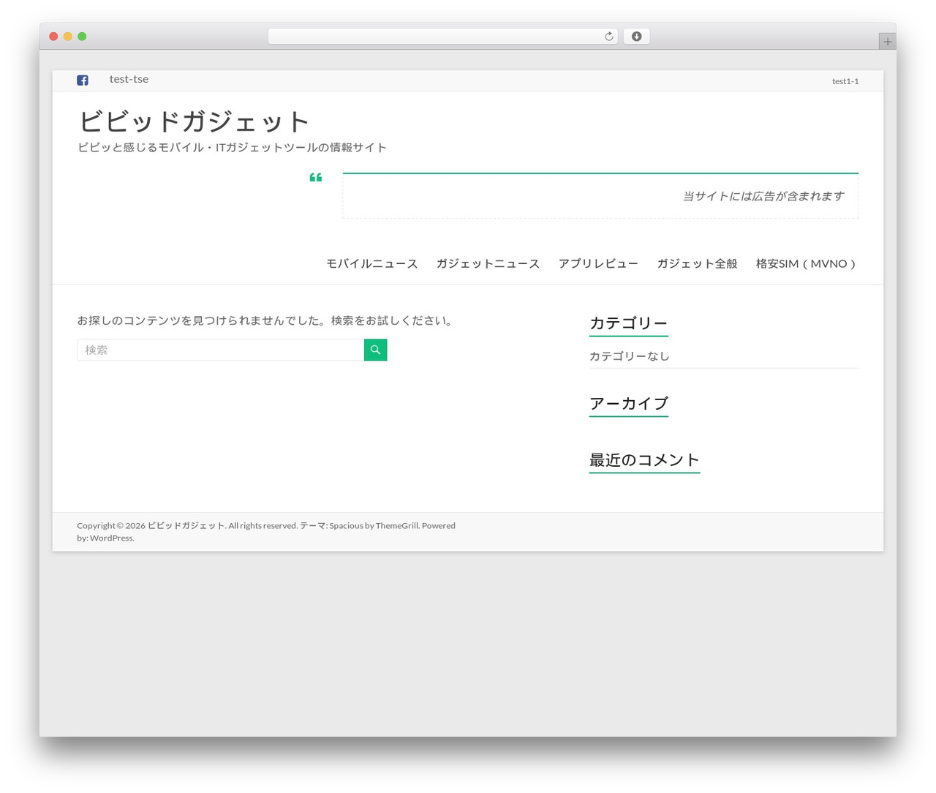936x793 pixels.
Task: Click the 当サイトには広告が含まれます notice text
Action: coord(763,196)
